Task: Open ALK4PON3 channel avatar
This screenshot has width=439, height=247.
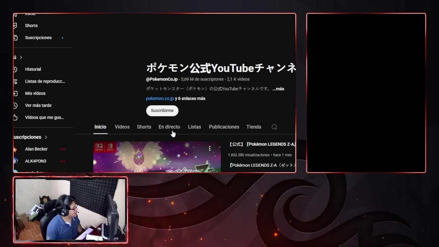Action: 15,161
